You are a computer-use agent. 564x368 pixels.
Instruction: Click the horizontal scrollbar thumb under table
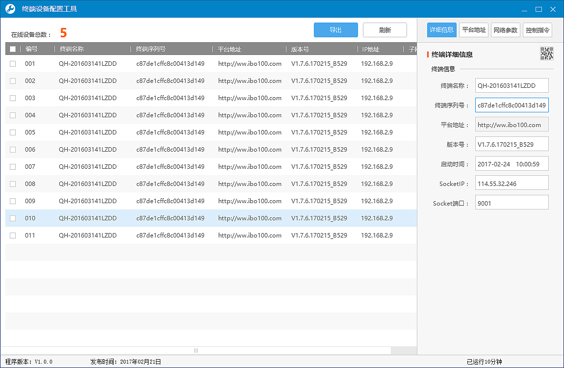pos(196,350)
